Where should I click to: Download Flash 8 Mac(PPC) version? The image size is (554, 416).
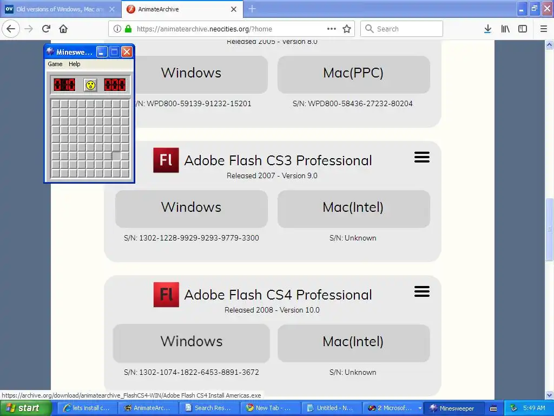click(x=354, y=74)
